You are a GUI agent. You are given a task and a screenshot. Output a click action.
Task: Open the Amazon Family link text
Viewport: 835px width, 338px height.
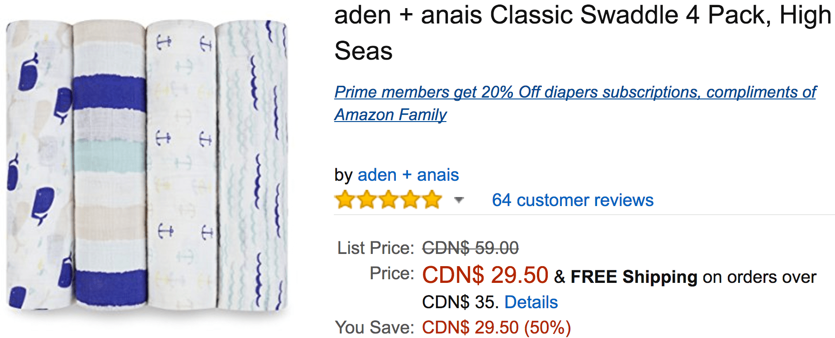pyautogui.click(x=390, y=115)
